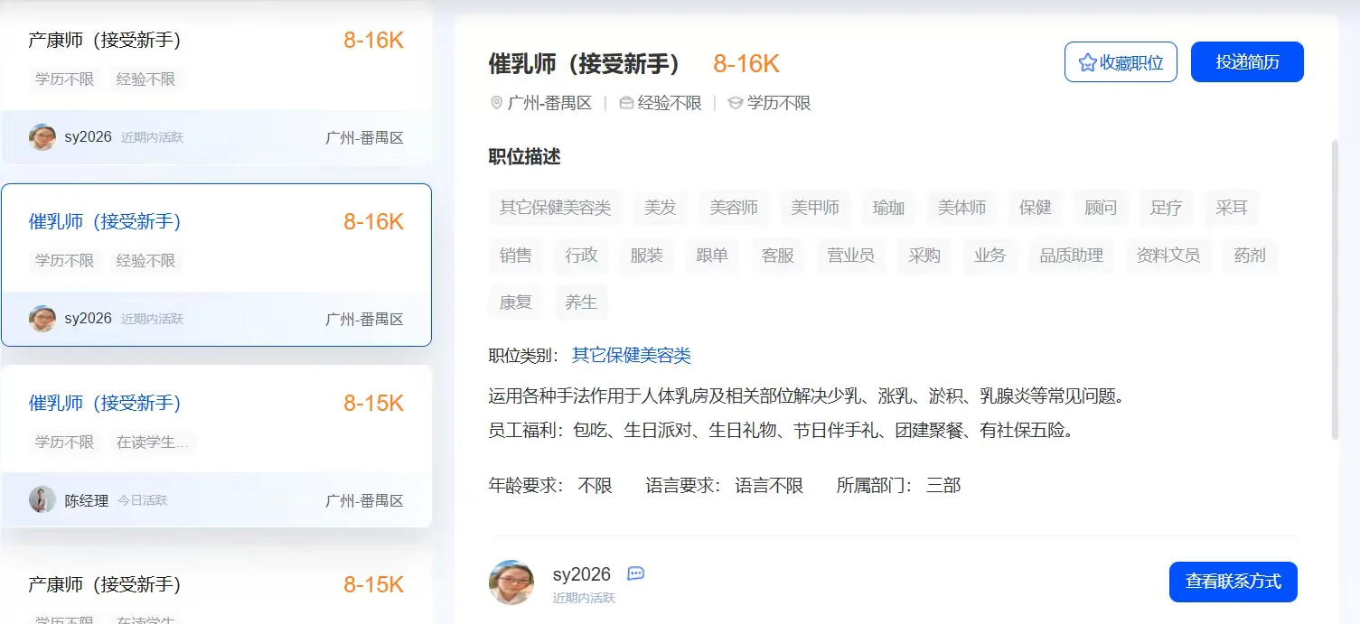Screen dimensions: 1360x624
Task: Select the 采购 tag
Action: pyautogui.click(x=924, y=256)
